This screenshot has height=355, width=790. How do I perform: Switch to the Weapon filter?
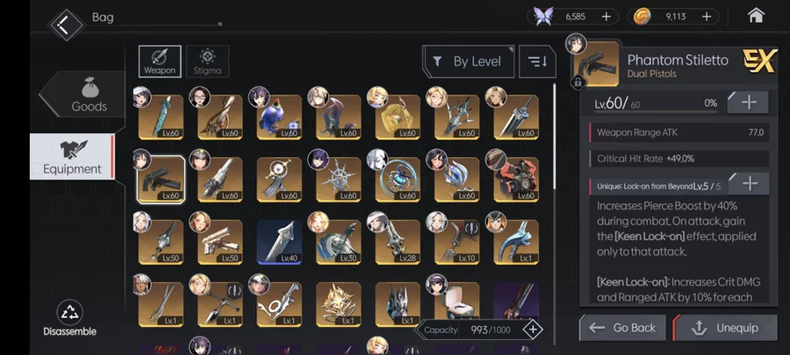coord(160,62)
